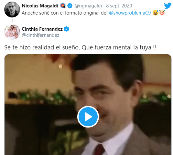Open Cinthia Fernandez's profile picture
This screenshot has height=155, width=173.
coord(12,32)
